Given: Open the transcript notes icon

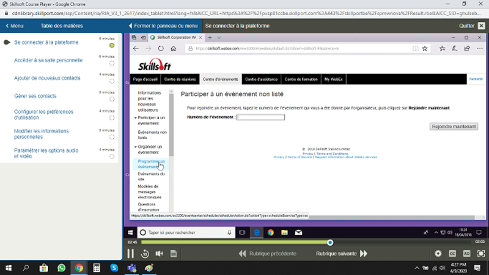Looking at the screenshot, I should point(174,254).
